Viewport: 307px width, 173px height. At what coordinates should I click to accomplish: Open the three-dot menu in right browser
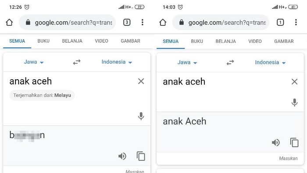pos(296,22)
